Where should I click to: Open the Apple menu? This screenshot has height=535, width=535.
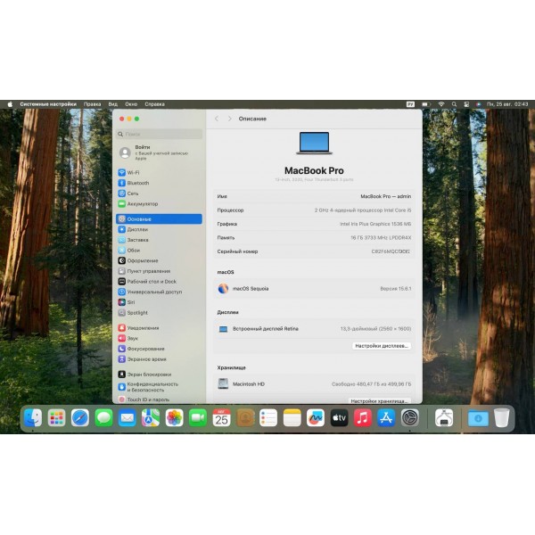coord(10,104)
